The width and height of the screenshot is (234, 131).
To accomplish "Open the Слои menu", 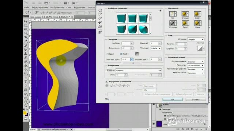I will point(69,7).
